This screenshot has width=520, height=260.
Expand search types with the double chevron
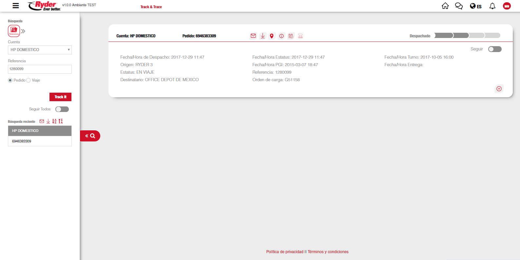[x=23, y=31]
